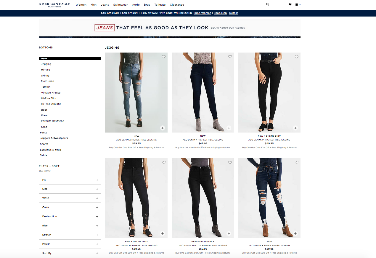The width and height of the screenshot is (376, 258).
Task: Expand the Wash filter
Action: click(x=70, y=198)
